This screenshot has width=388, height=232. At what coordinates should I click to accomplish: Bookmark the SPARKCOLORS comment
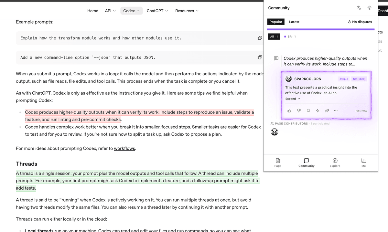coord(308,111)
